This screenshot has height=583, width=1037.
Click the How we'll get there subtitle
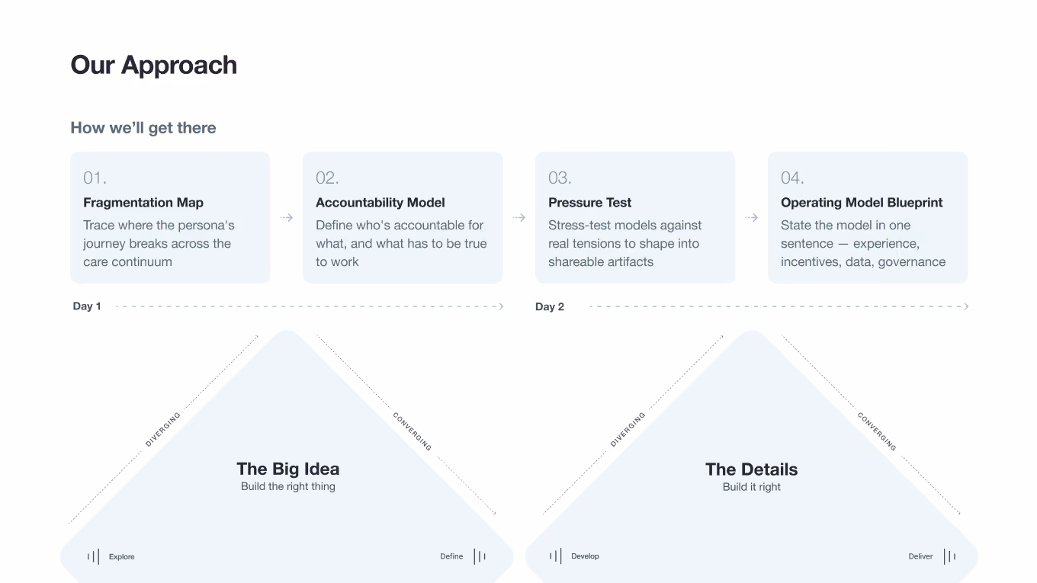point(143,128)
